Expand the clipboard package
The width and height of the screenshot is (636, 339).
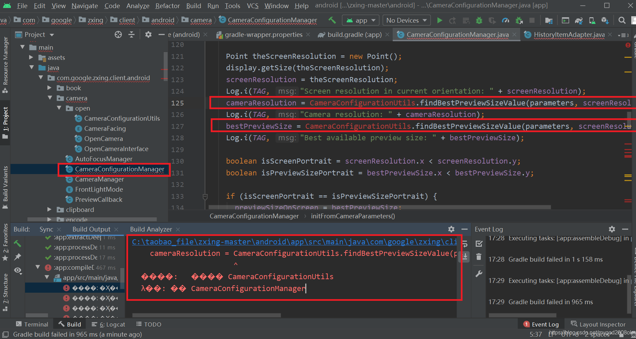click(x=49, y=209)
